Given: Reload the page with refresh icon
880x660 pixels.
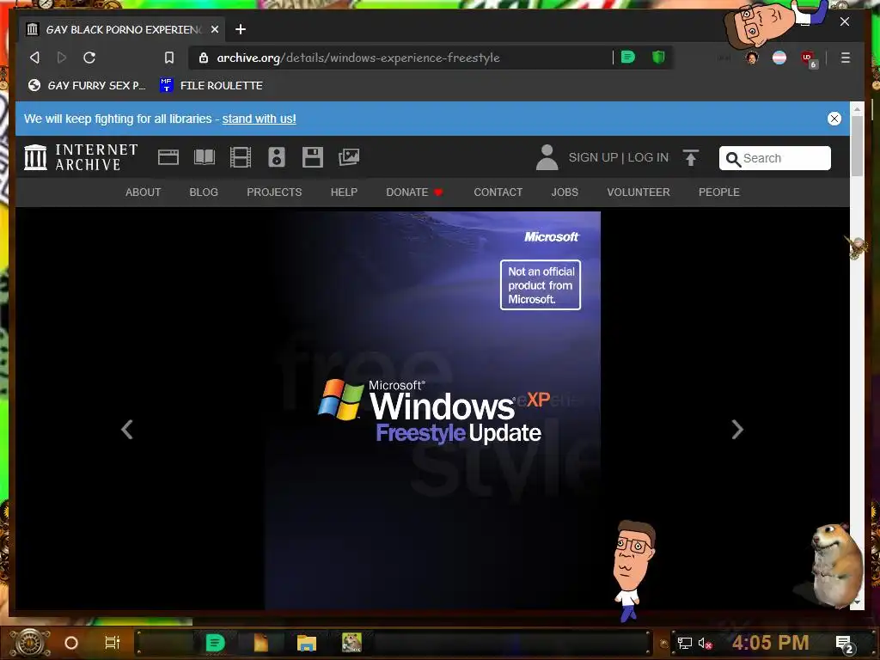Looking at the screenshot, I should (x=89, y=58).
